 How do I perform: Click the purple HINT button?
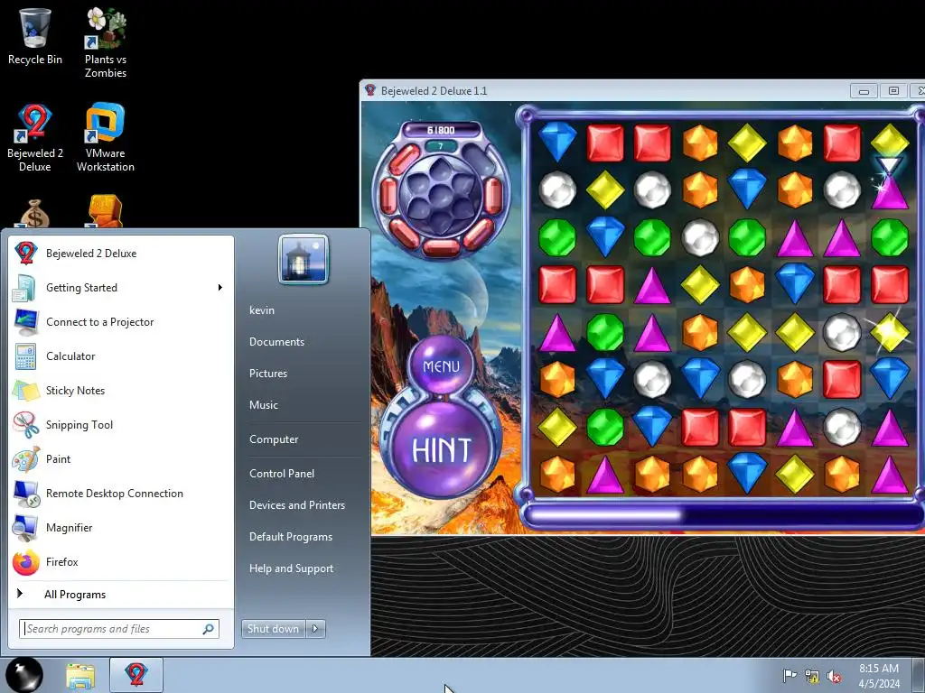click(x=441, y=450)
